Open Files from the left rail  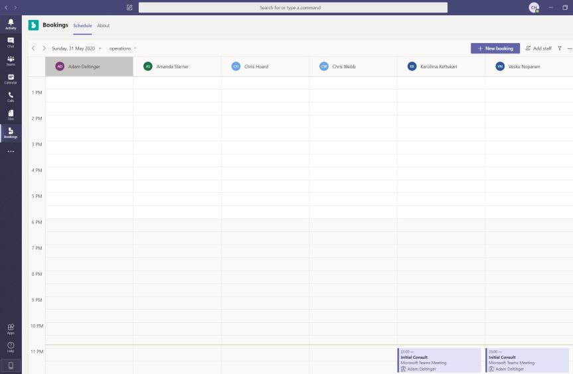point(11,115)
